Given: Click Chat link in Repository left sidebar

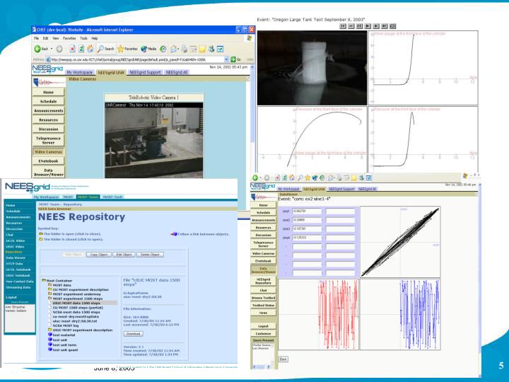Looking at the screenshot, I should click(x=10, y=235).
